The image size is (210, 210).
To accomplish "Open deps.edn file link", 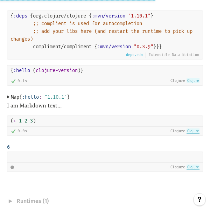I will [135, 55].
